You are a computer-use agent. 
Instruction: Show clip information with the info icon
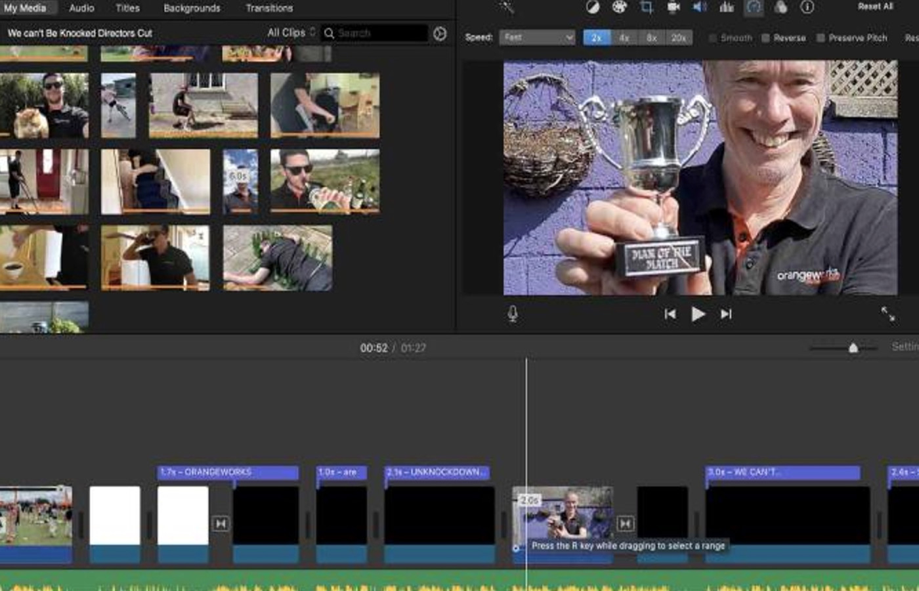(x=807, y=7)
